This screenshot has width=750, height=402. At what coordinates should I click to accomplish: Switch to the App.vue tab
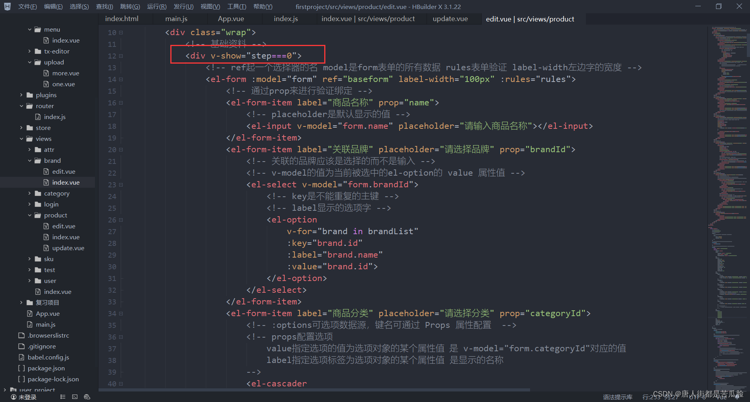[231, 19]
